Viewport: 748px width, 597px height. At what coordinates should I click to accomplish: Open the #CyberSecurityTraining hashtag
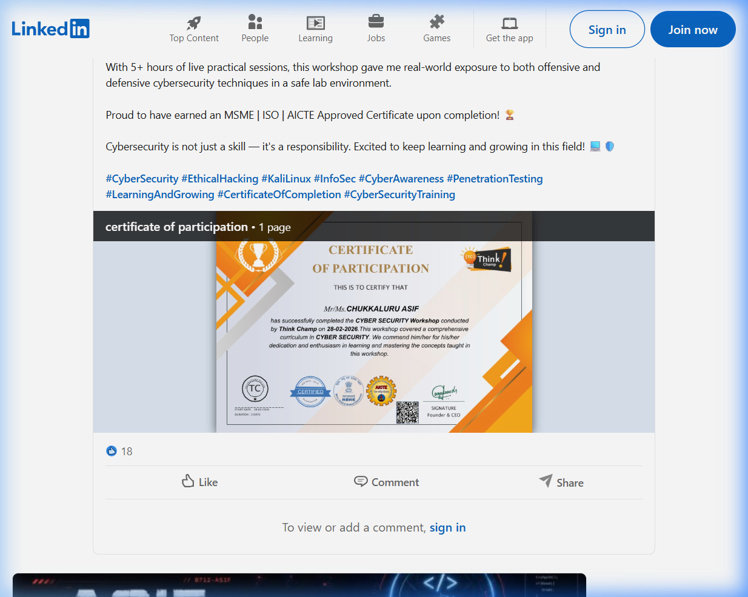399,195
